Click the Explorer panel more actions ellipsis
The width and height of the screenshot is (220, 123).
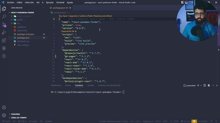pyautogui.click(x=44, y=8)
